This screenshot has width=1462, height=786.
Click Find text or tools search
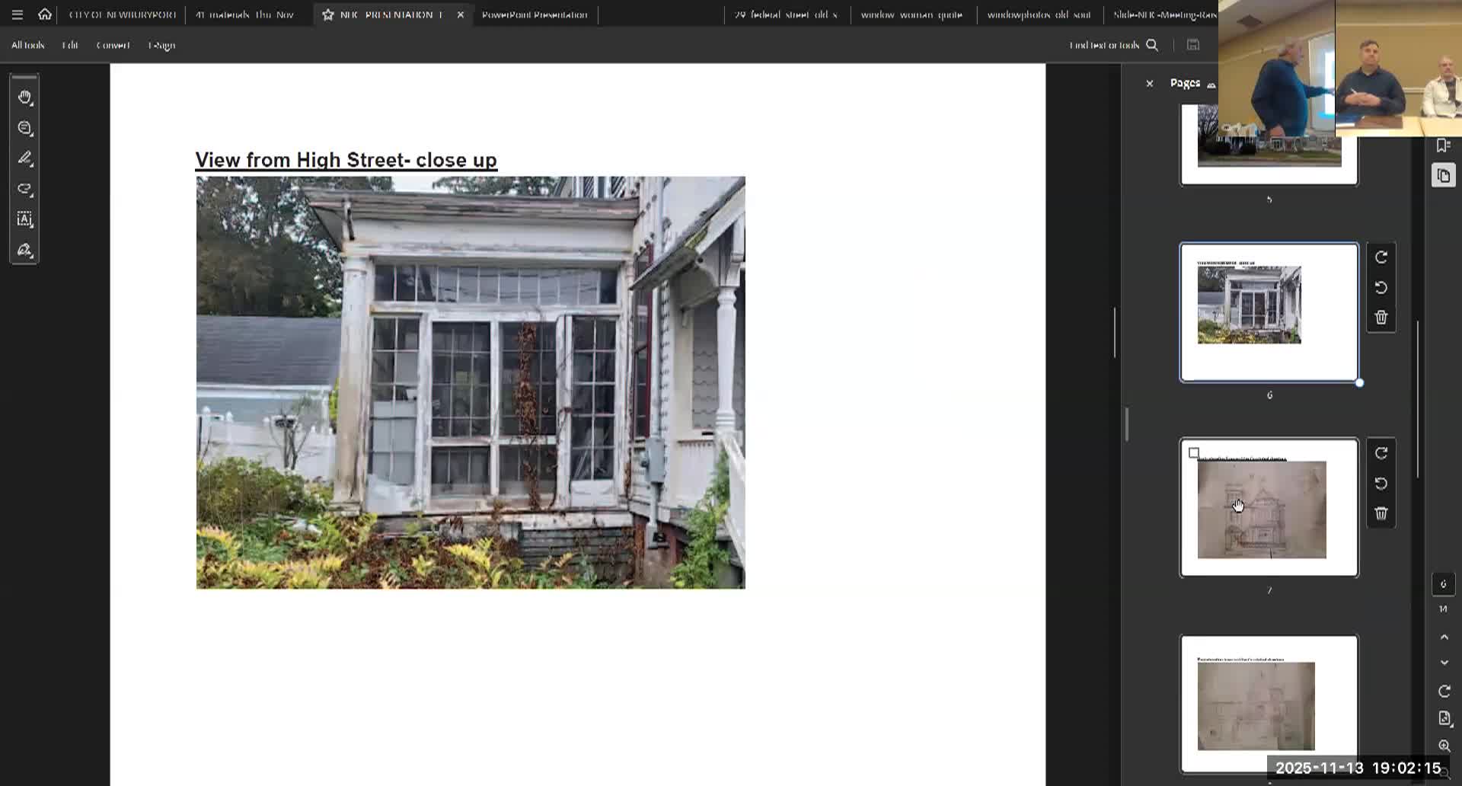click(x=1113, y=45)
